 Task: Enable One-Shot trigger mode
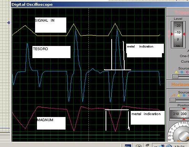[x=184, y=56]
